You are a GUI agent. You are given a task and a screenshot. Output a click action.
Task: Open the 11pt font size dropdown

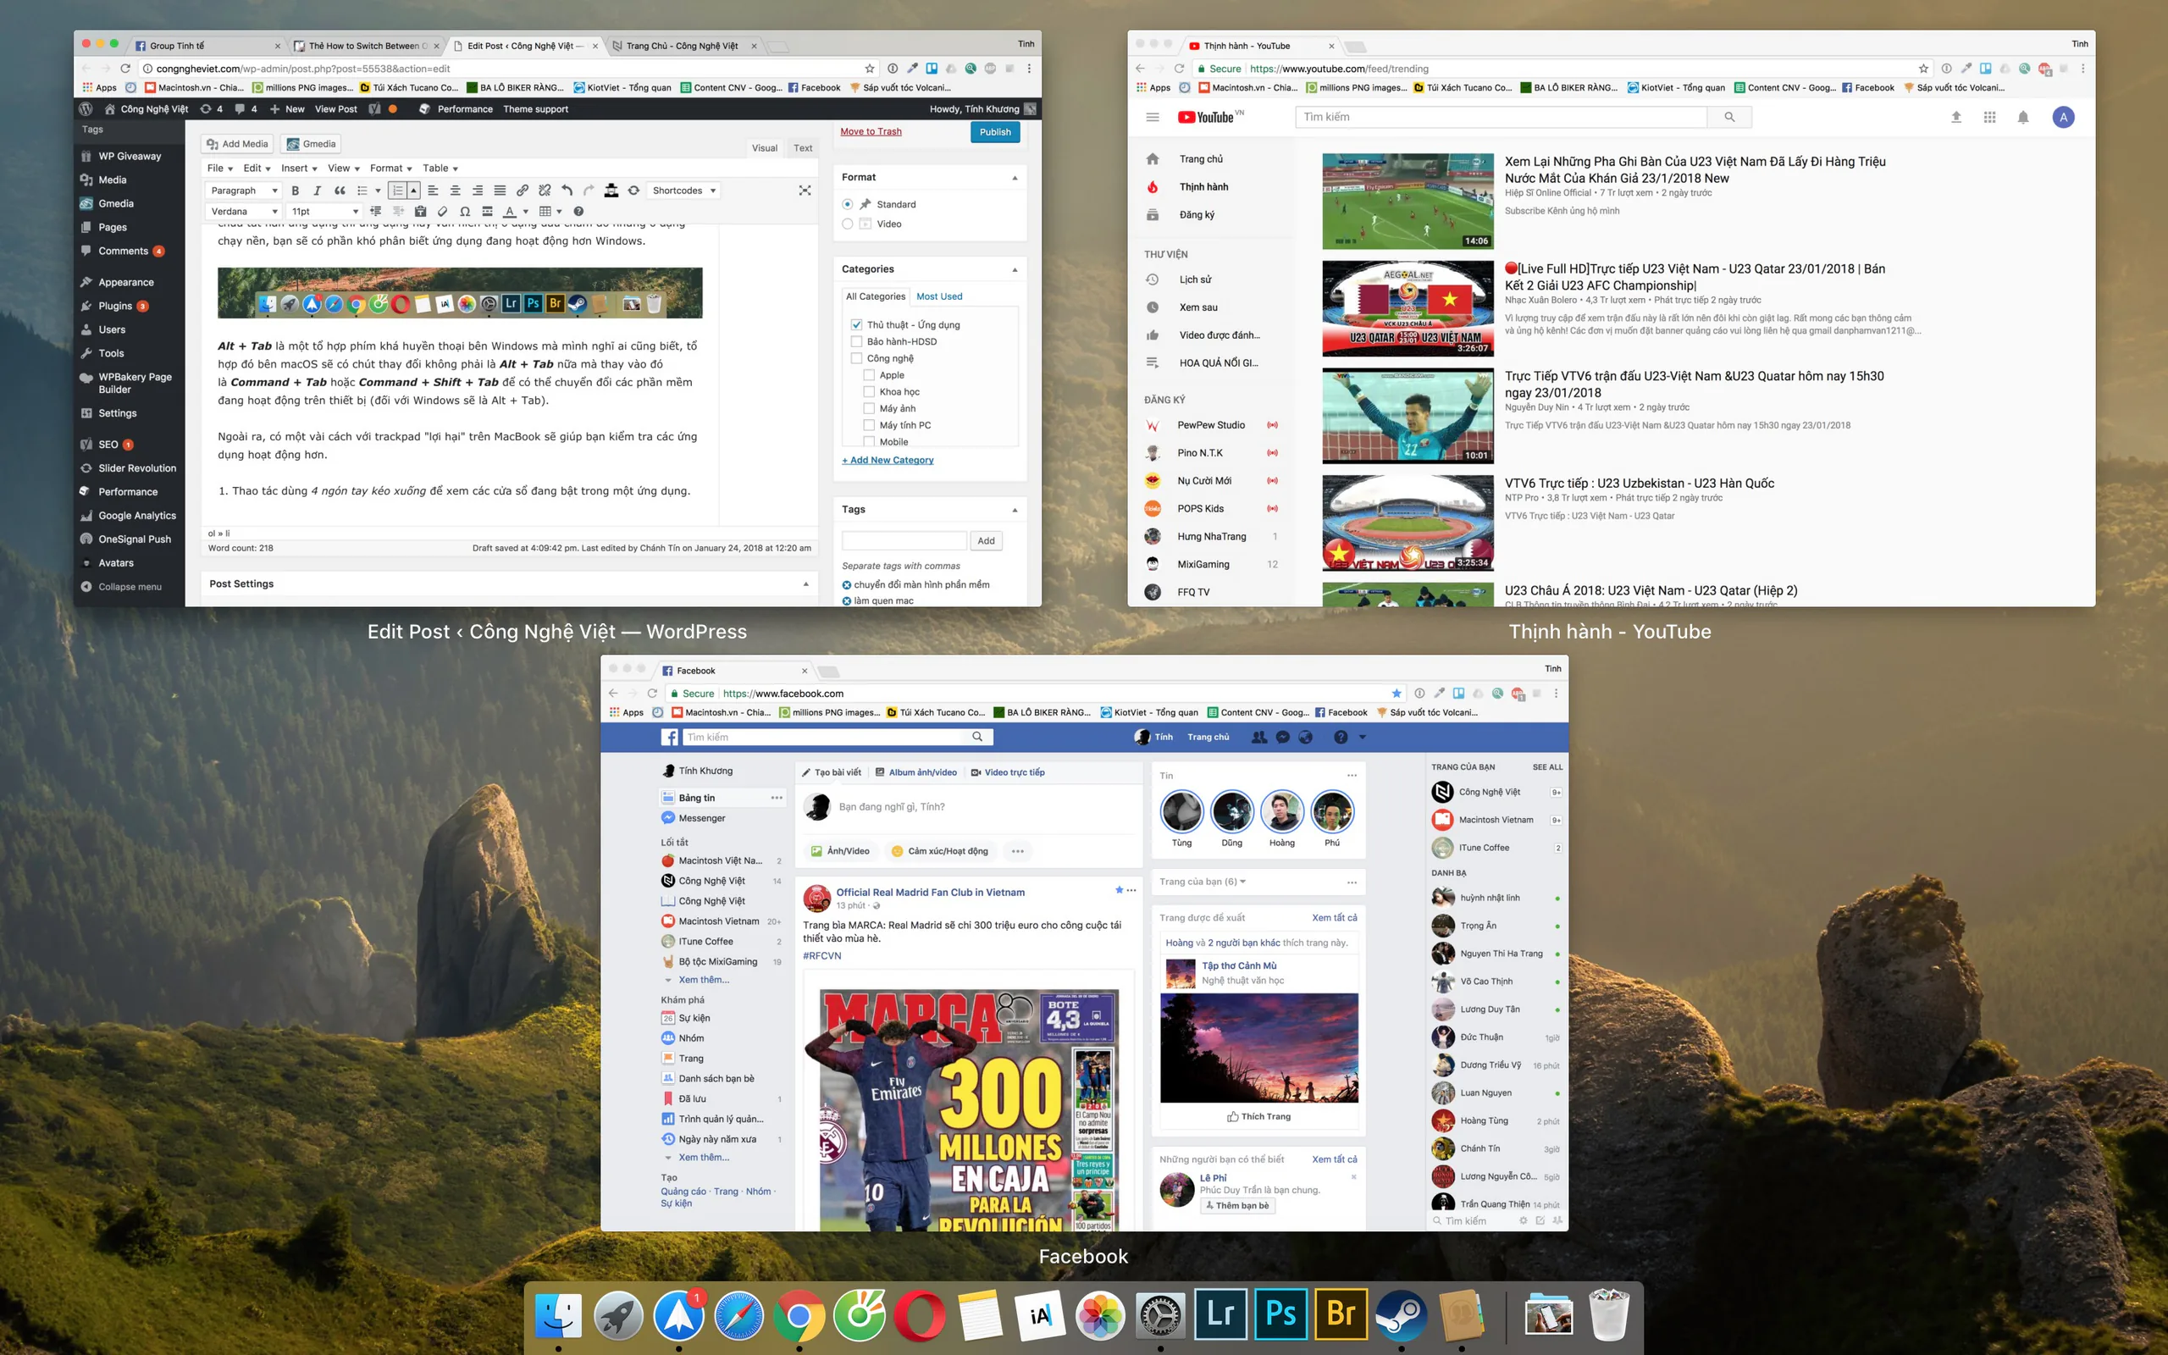324,212
